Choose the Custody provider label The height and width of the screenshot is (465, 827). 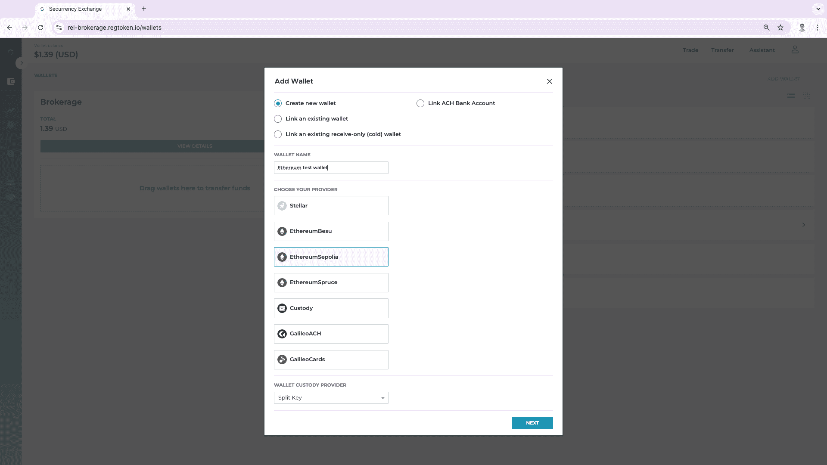(x=301, y=308)
